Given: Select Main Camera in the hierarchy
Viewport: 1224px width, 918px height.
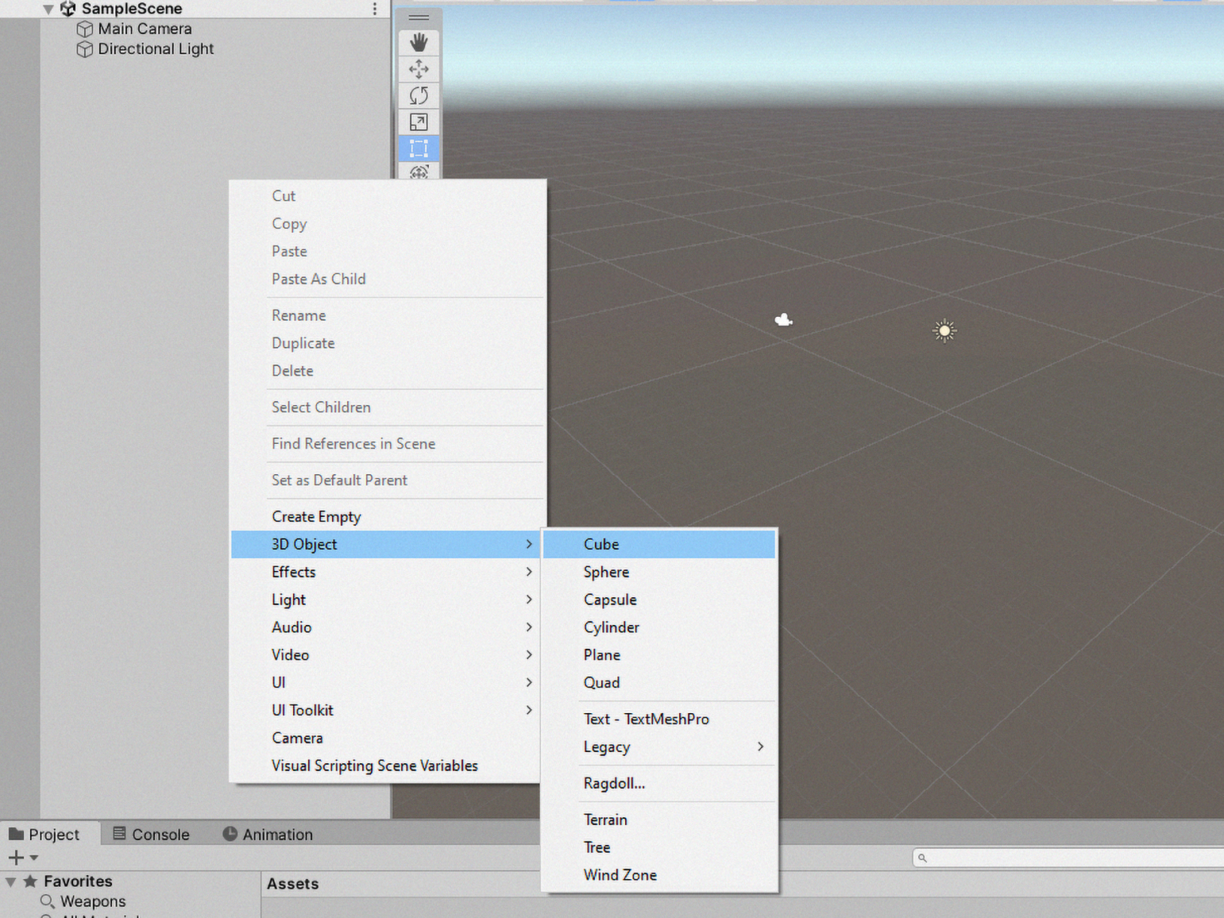Looking at the screenshot, I should [x=145, y=29].
